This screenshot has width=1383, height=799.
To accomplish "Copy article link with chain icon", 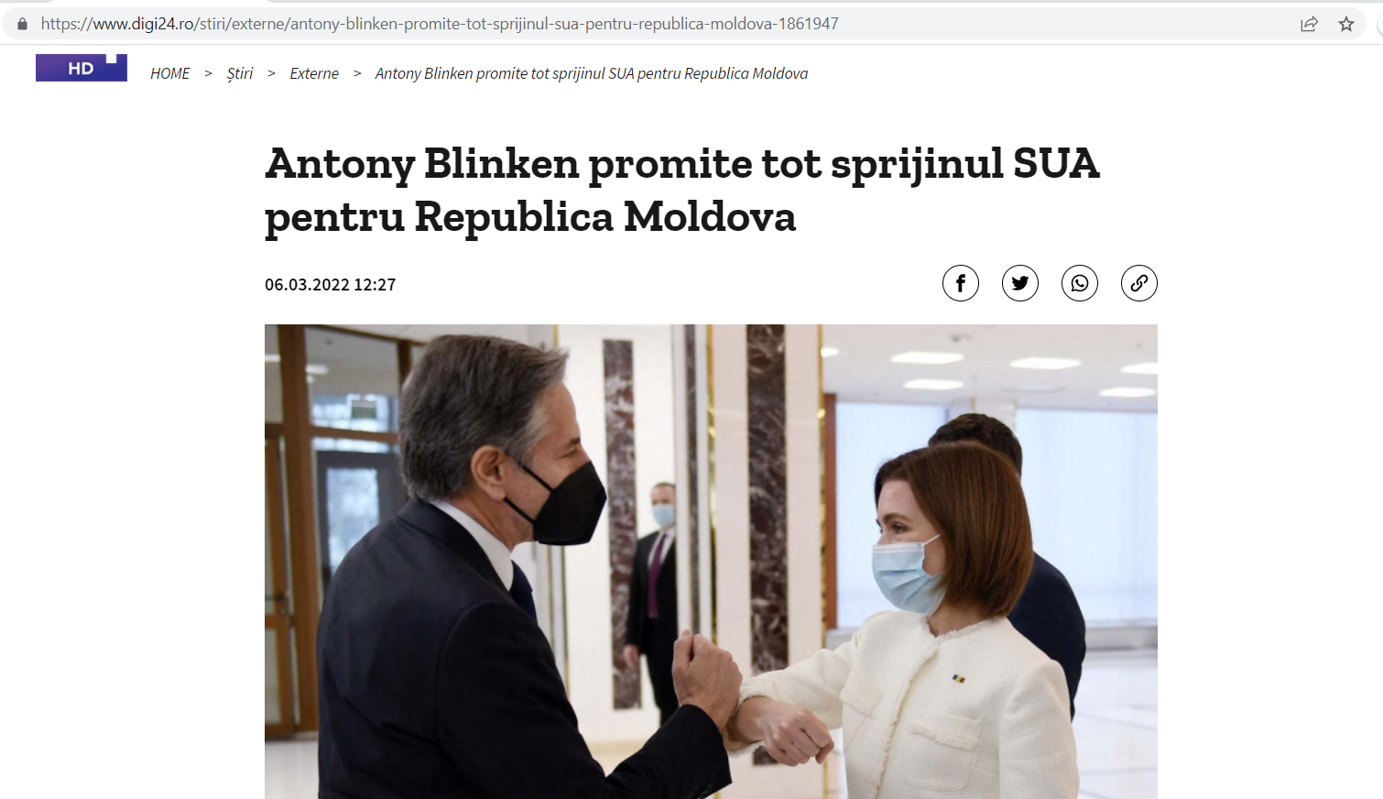I will point(1139,283).
